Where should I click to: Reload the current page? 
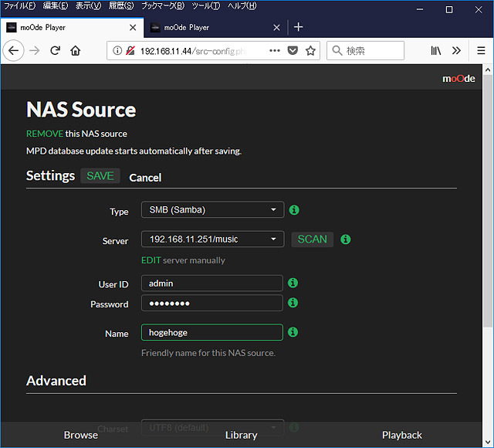point(55,50)
